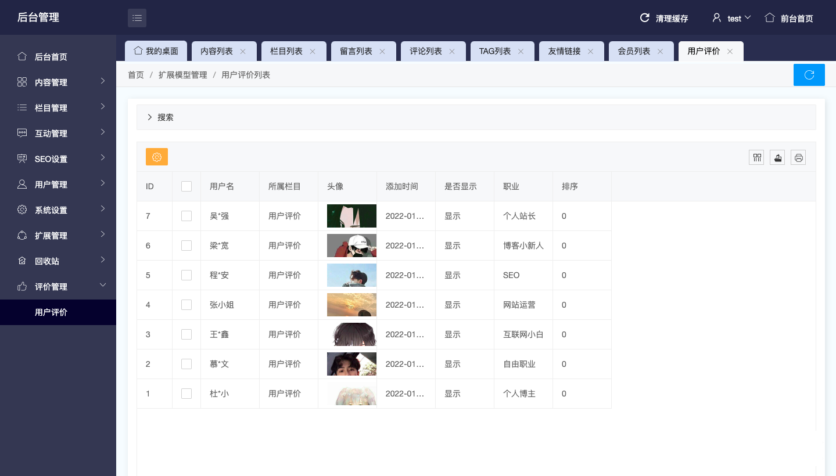The height and width of the screenshot is (476, 836).
Task: Open the column filter grid icon
Action: click(756, 157)
